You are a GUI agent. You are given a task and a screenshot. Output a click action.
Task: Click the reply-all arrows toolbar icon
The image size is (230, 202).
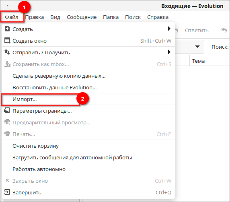pyautogui.click(x=224, y=30)
